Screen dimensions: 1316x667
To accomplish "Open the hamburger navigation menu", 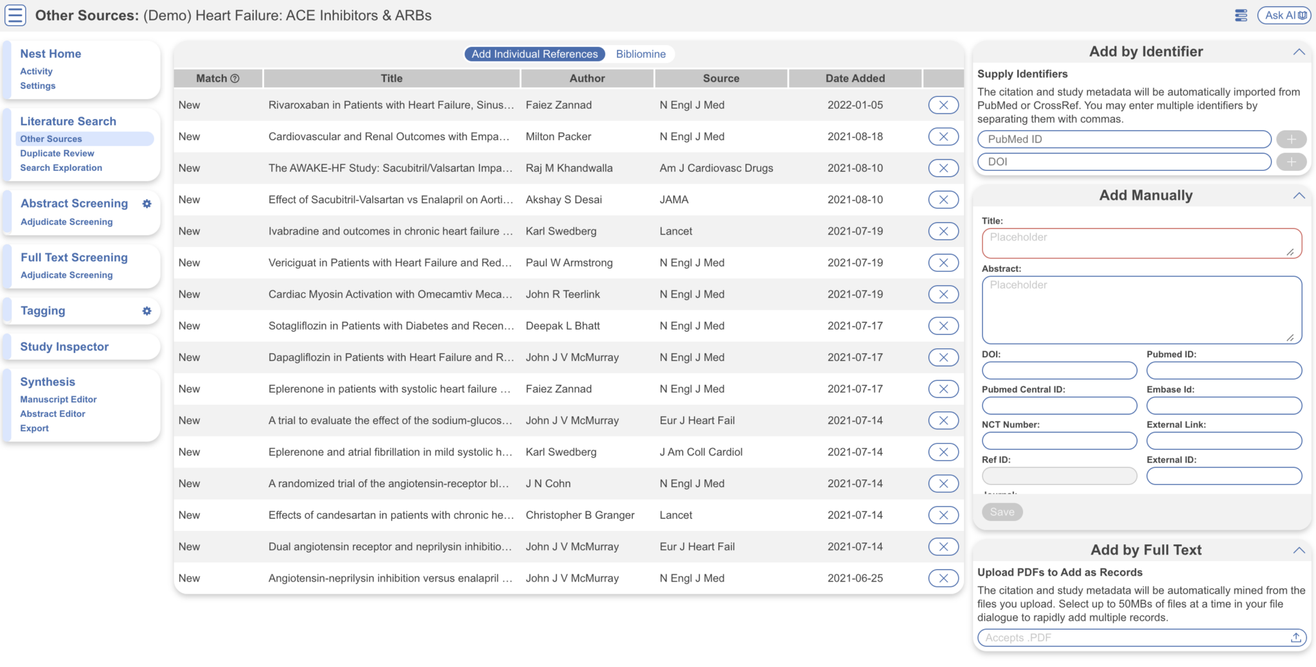I will [x=15, y=15].
